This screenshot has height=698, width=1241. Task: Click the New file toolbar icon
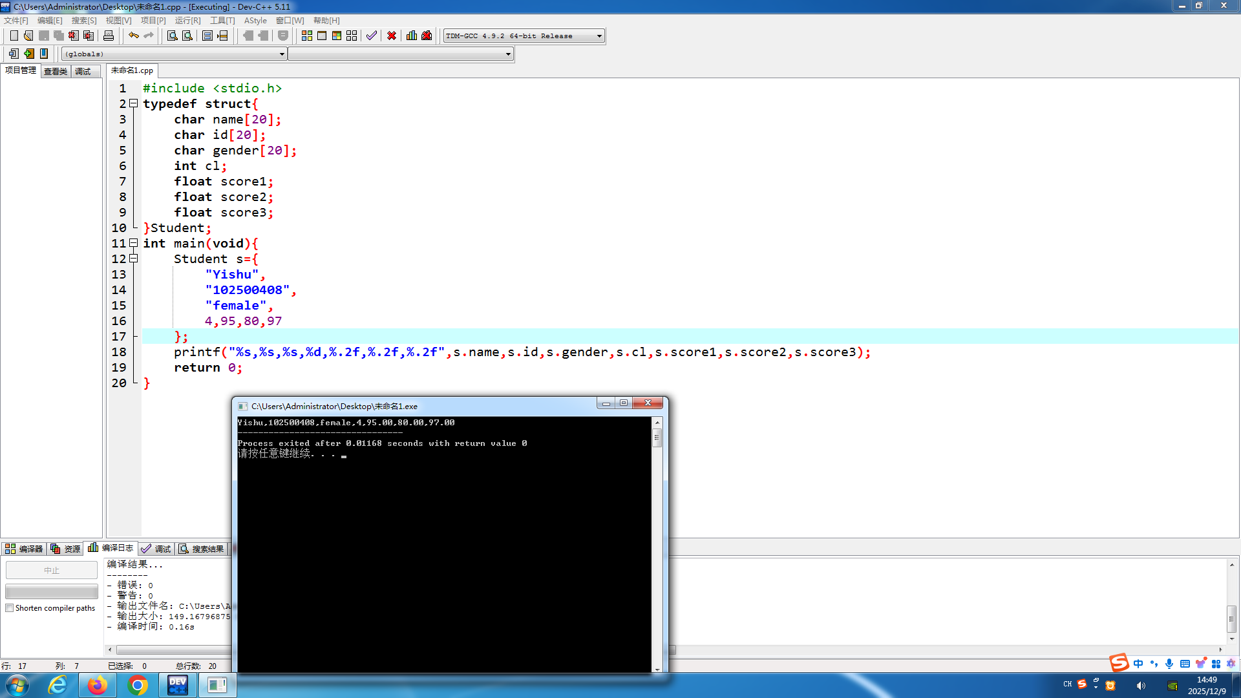[x=14, y=36]
